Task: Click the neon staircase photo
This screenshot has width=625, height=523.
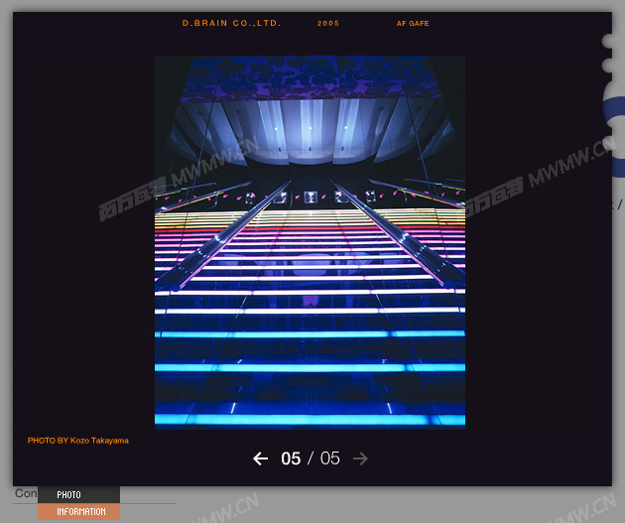Action: pyautogui.click(x=310, y=242)
